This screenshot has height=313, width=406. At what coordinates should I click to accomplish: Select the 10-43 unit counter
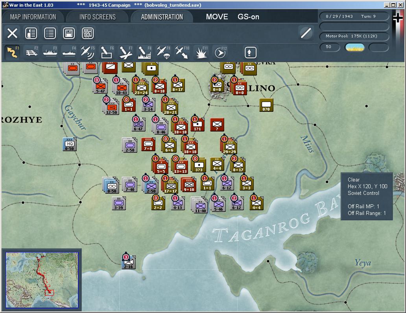(121, 87)
